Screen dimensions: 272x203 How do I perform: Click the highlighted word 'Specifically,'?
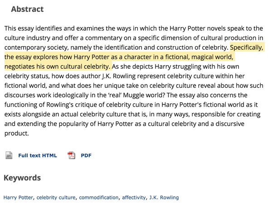tap(247, 47)
